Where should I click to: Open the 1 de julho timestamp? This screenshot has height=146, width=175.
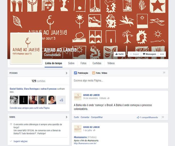(88, 130)
